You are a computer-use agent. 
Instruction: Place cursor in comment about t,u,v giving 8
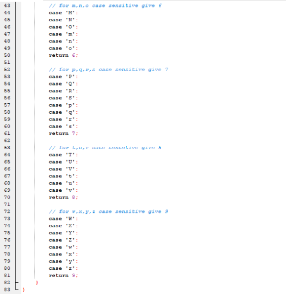pyautogui.click(x=105, y=148)
